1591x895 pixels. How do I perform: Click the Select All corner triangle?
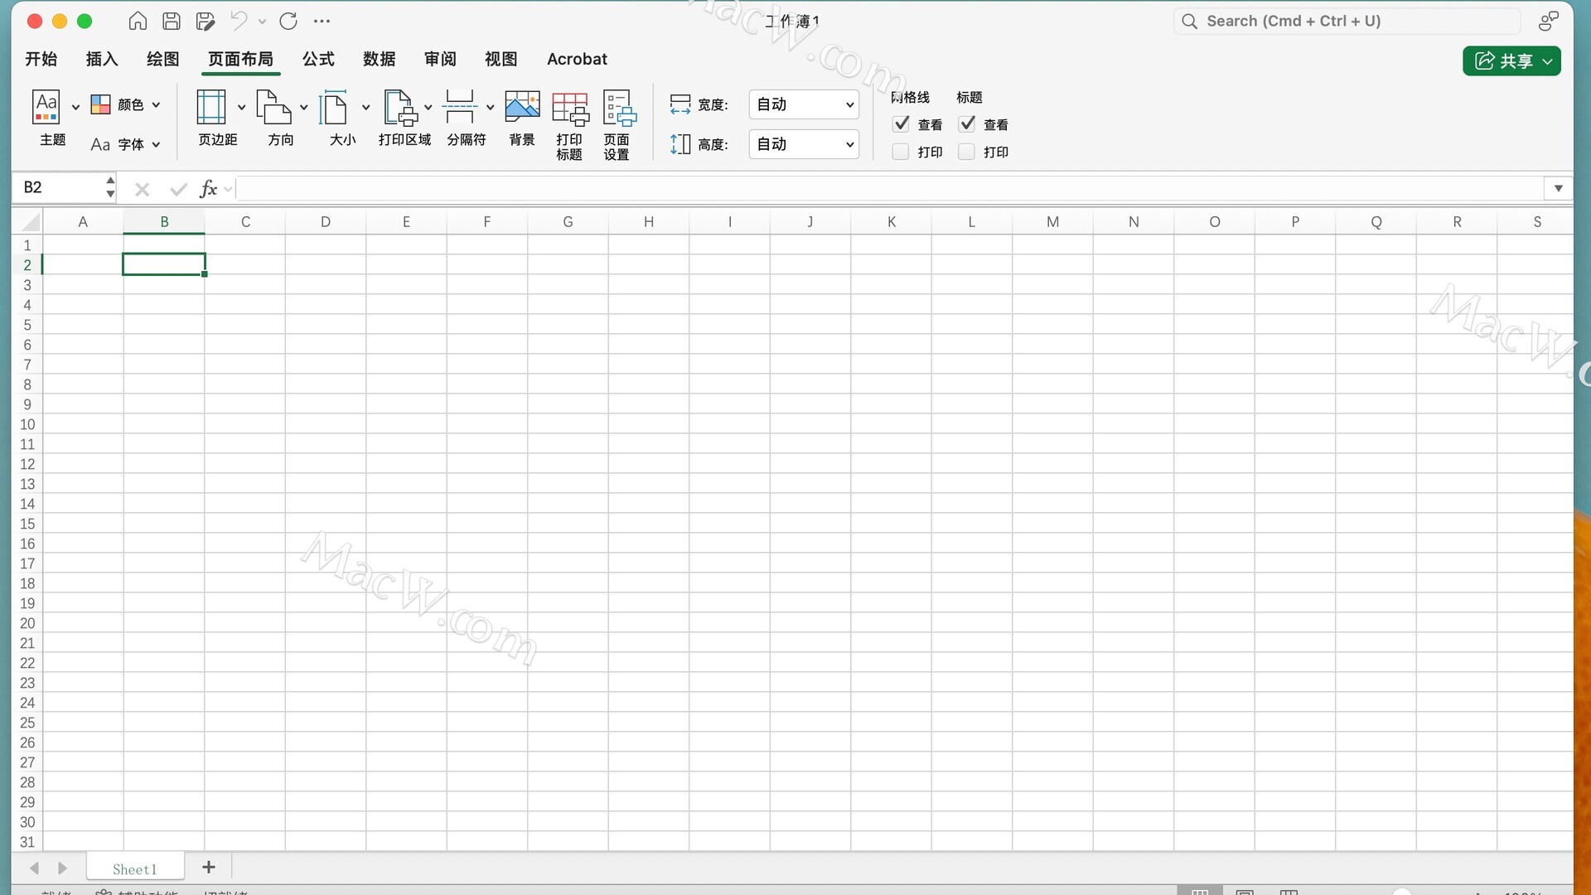[31, 221]
